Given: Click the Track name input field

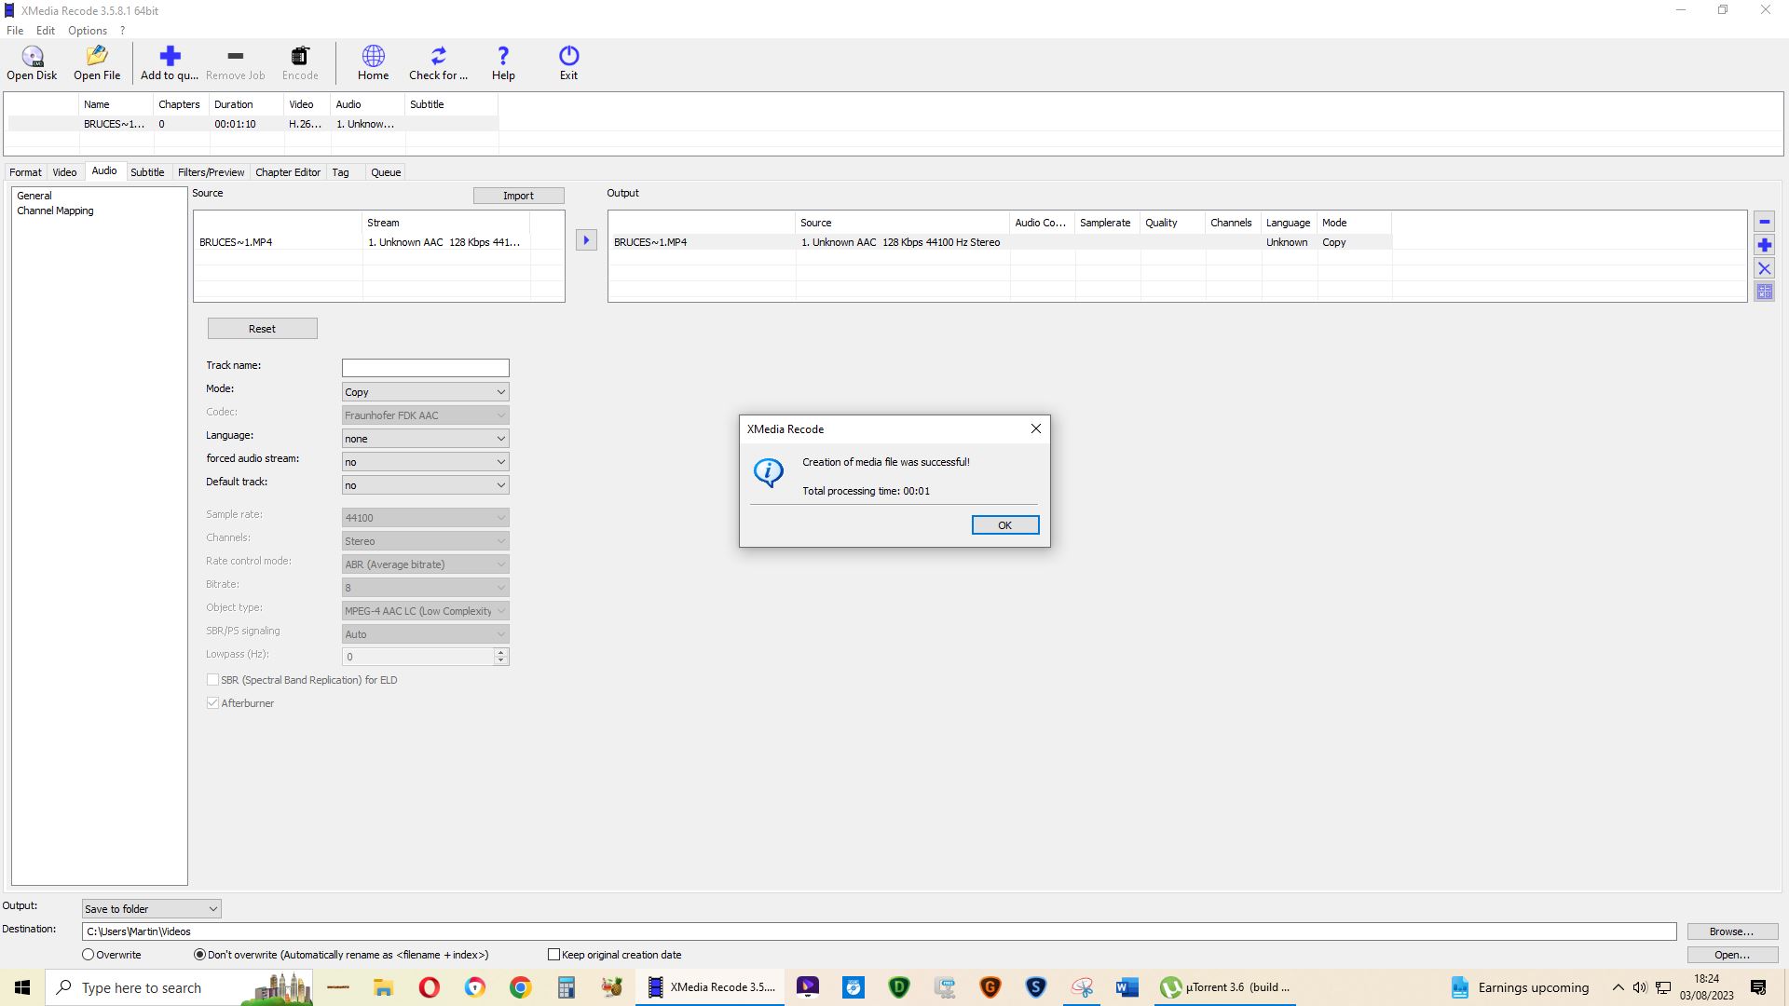Looking at the screenshot, I should pyautogui.click(x=425, y=367).
